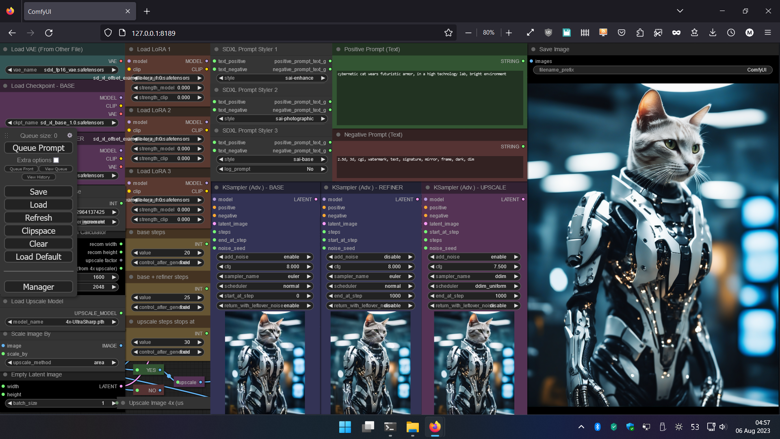
Task: Click cfg value slider in KSampler UPSCALE
Action: (474, 266)
